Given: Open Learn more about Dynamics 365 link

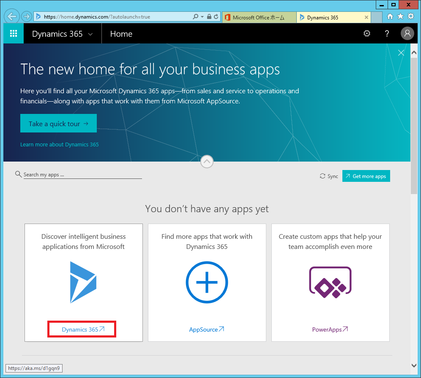Looking at the screenshot, I should [60, 144].
